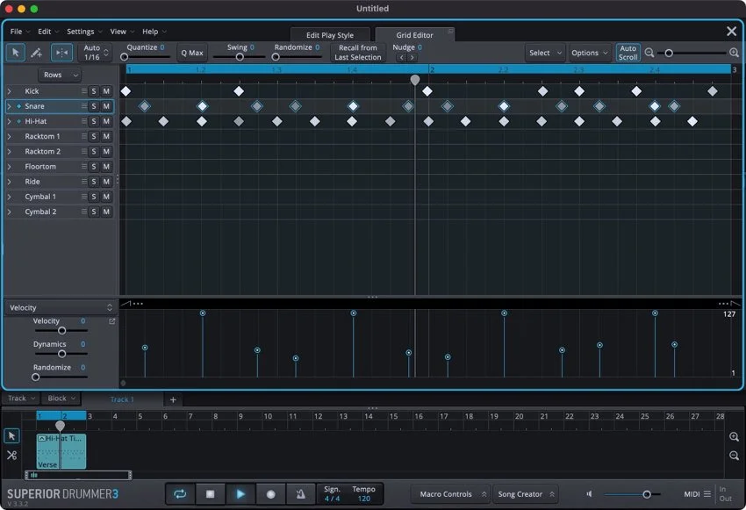Zoom out on the song track
Viewport: 746px width, 510px height.
point(734,456)
